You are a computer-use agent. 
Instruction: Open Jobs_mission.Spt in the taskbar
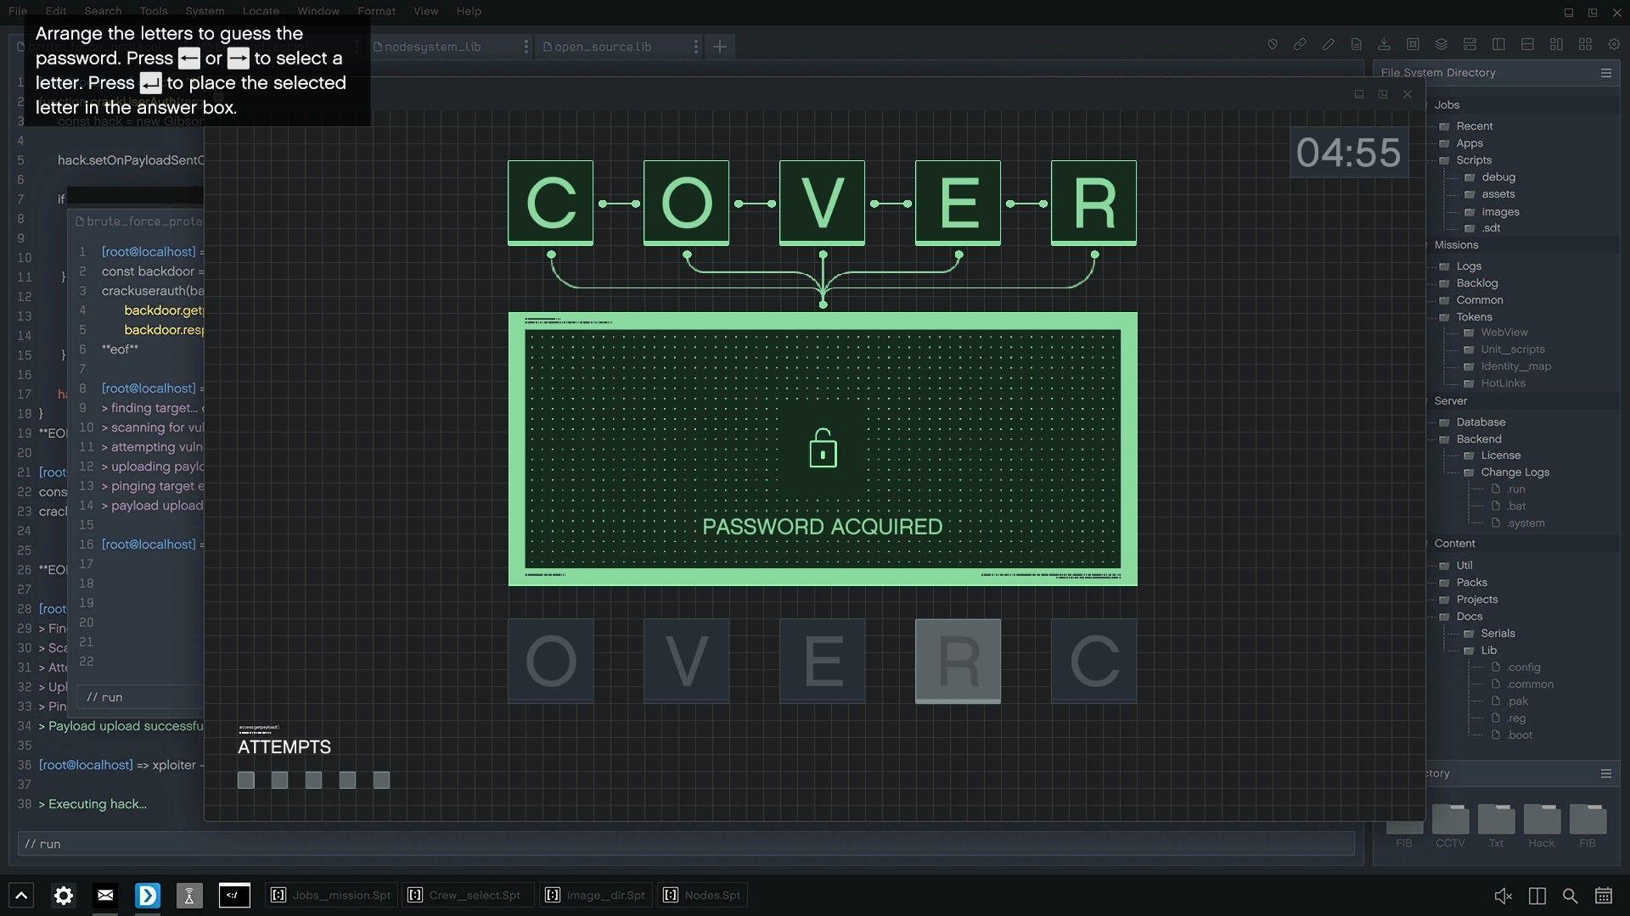point(332,895)
